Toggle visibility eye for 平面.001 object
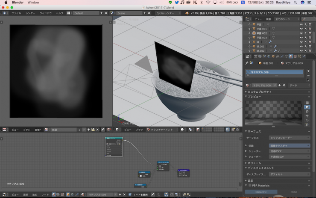The image size is (316, 198). [x=301, y=29]
